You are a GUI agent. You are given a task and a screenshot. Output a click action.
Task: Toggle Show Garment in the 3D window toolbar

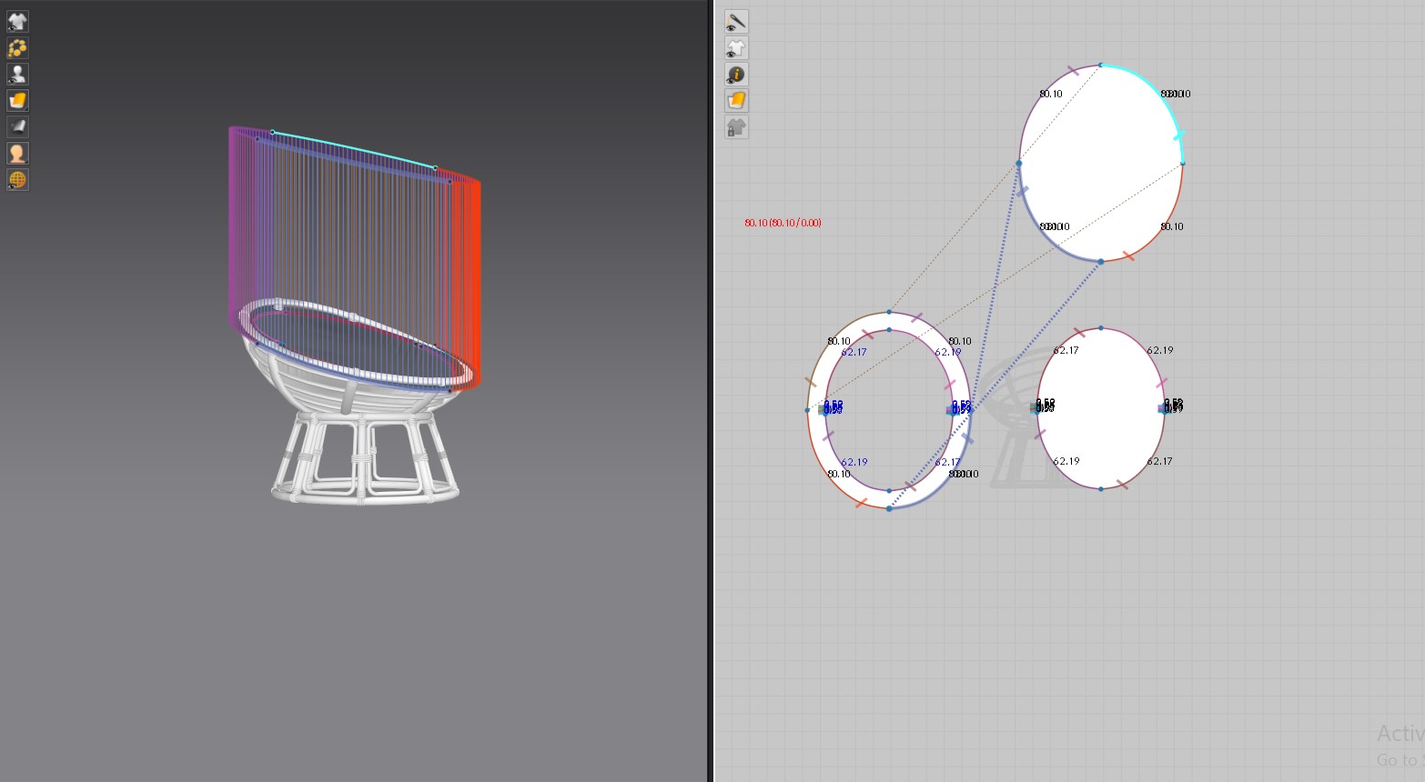17,21
